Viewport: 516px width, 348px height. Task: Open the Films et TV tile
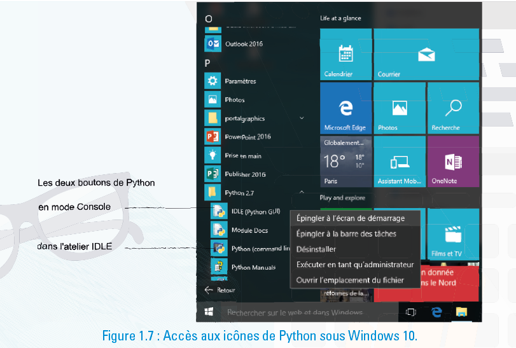click(453, 233)
